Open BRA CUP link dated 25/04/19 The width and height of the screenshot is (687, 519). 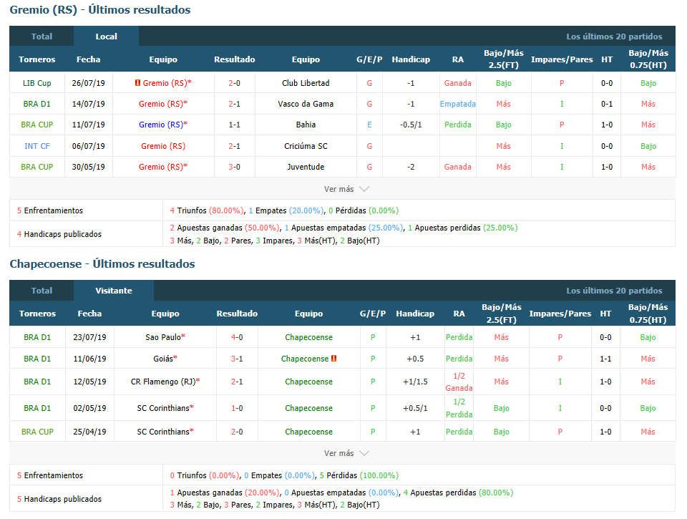37,432
